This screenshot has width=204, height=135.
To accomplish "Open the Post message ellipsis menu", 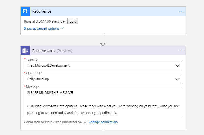I will tap(181, 51).
